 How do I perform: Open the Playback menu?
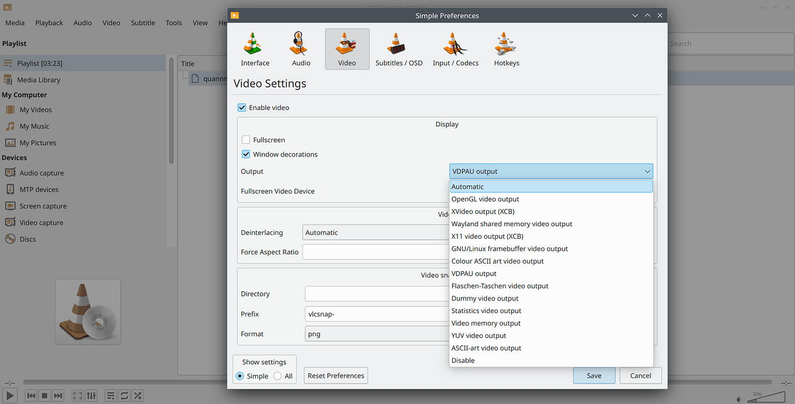49,22
